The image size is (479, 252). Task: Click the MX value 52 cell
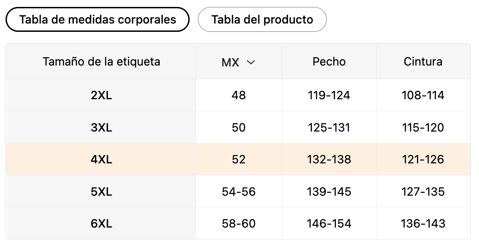pyautogui.click(x=239, y=159)
